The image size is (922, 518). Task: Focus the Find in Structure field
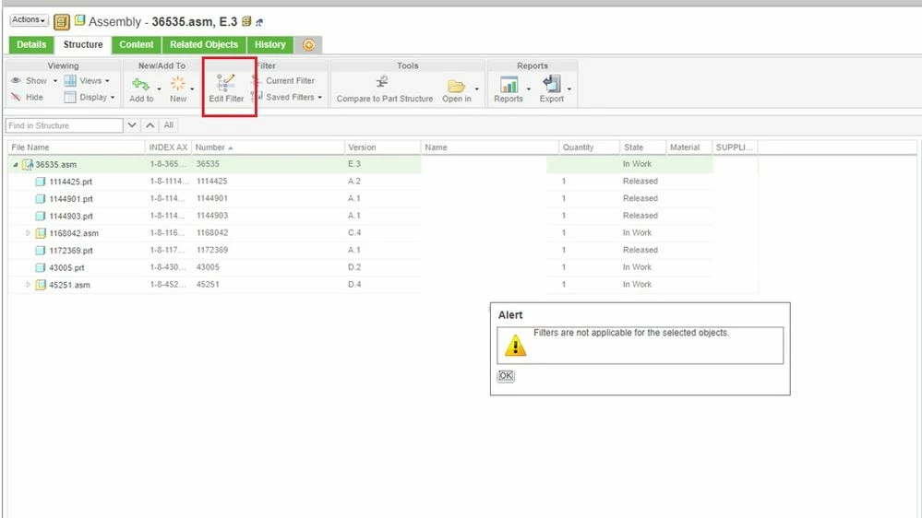(64, 125)
